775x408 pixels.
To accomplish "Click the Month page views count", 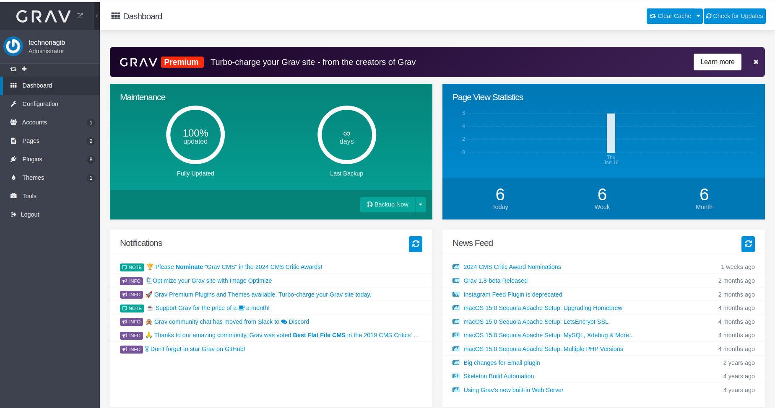I will point(704,195).
